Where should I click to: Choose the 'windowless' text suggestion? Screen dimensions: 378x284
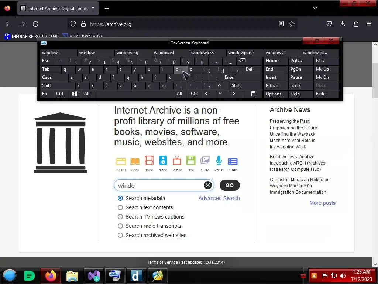[208, 53]
